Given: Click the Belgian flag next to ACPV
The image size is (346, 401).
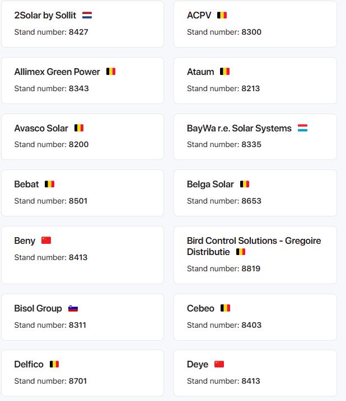Looking at the screenshot, I should pyautogui.click(x=222, y=15).
